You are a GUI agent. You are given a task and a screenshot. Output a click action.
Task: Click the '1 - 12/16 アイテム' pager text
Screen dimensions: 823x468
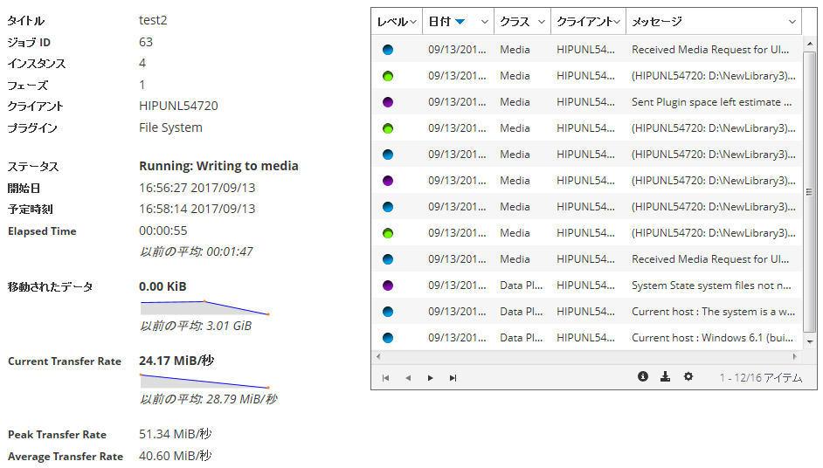click(x=761, y=378)
